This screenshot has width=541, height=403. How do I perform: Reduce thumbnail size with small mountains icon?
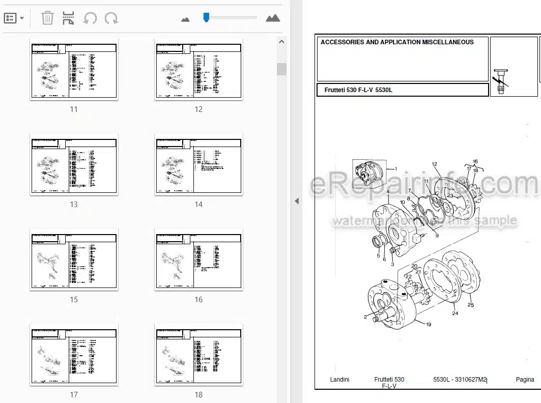pyautogui.click(x=185, y=19)
